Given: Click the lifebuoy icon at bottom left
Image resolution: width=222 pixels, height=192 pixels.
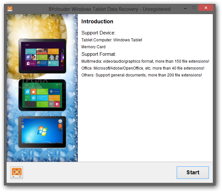Looking at the screenshot, I should click(17, 173).
